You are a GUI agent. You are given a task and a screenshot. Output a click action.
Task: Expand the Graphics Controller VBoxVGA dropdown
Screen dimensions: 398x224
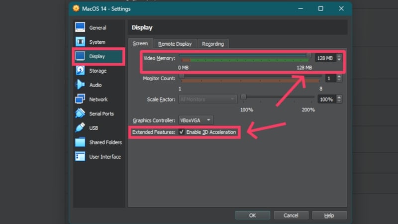tap(196, 120)
